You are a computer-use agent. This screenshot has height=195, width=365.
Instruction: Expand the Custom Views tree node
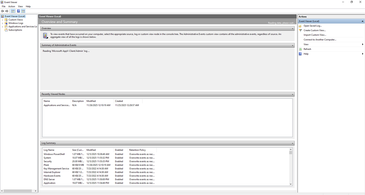[x=2, y=19]
